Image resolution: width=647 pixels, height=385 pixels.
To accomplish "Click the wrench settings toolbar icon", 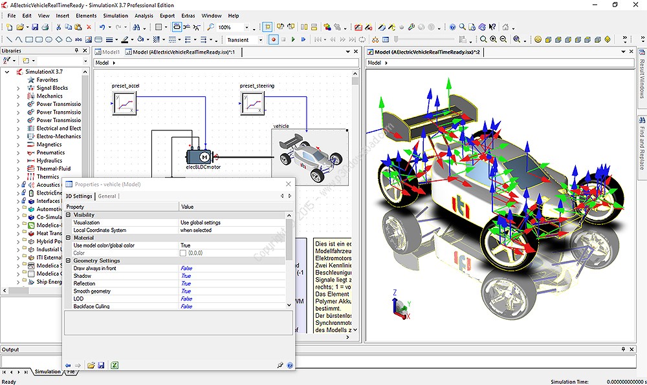I will coord(411,27).
